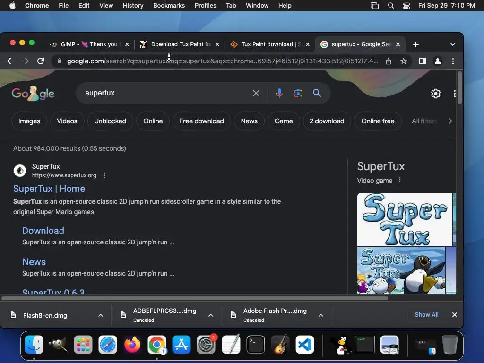Image resolution: width=484 pixels, height=363 pixels.
Task: Launch Finder from the Dock
Action: (x=34, y=345)
